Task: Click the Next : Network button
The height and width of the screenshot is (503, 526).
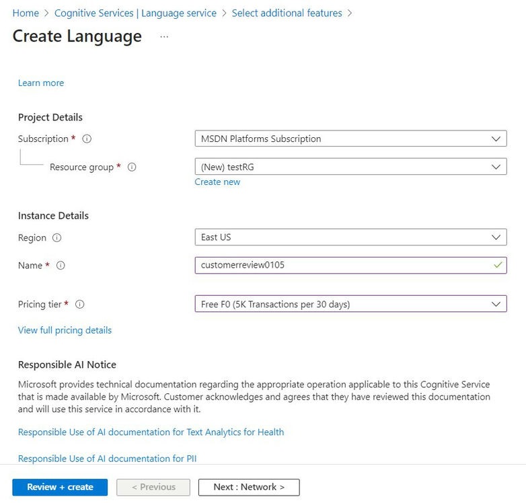Action: pyautogui.click(x=249, y=487)
